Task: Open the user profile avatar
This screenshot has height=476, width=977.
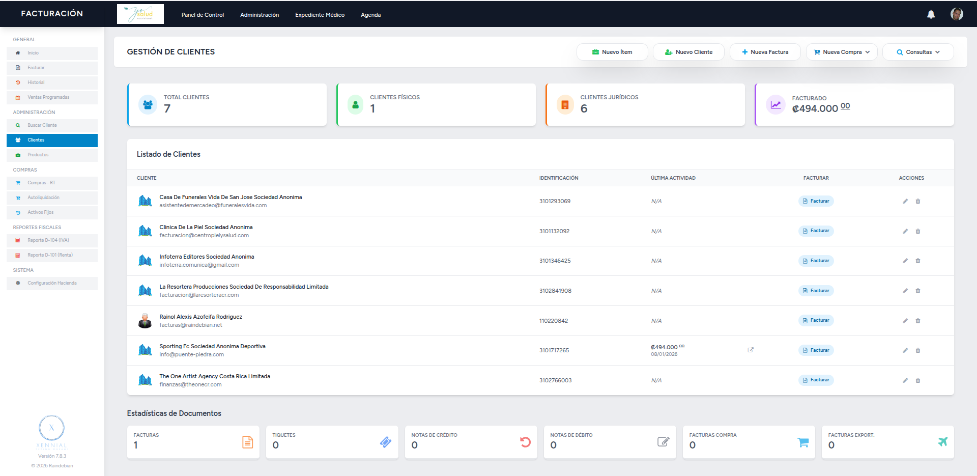Action: coord(958,14)
